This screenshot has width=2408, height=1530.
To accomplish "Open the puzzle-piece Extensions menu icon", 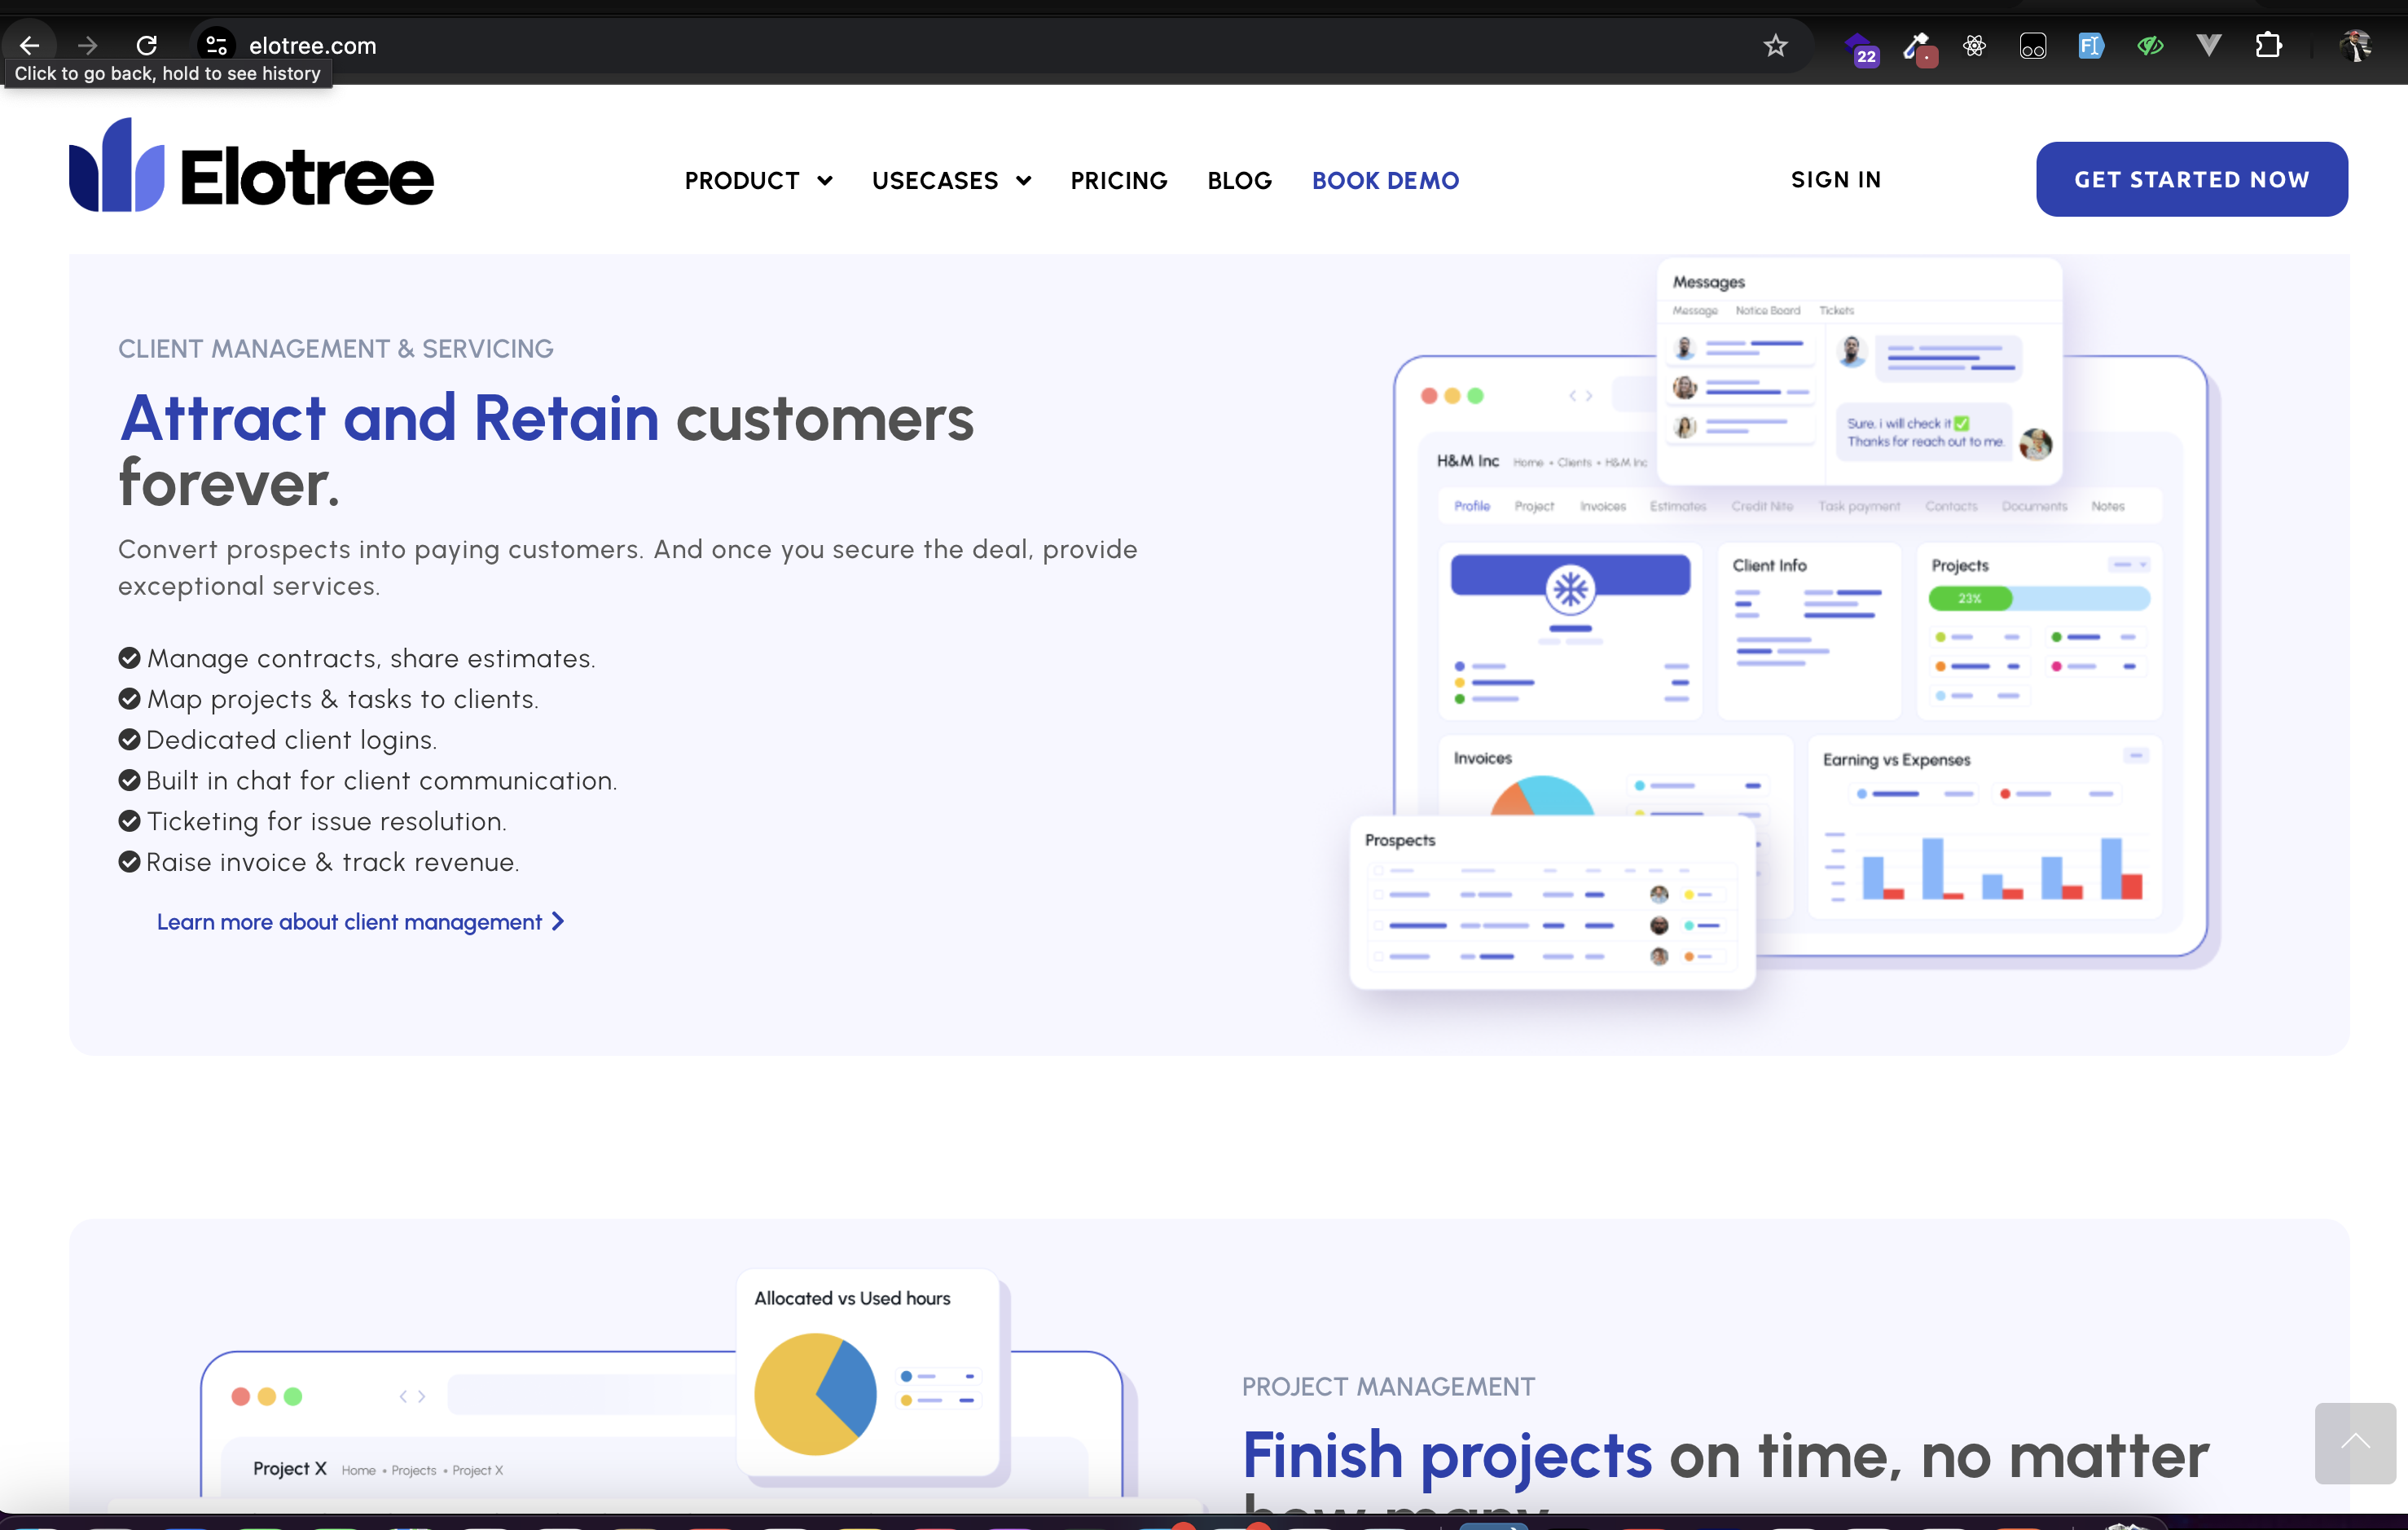I will 2268,45.
